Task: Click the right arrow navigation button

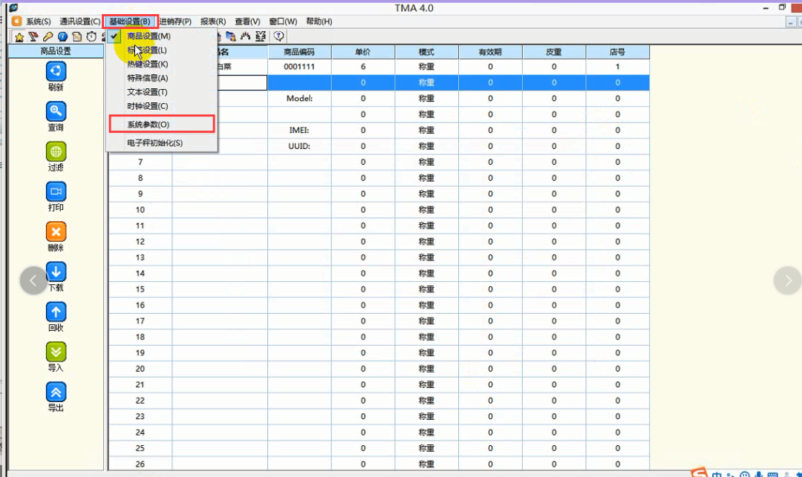Action: (x=787, y=280)
